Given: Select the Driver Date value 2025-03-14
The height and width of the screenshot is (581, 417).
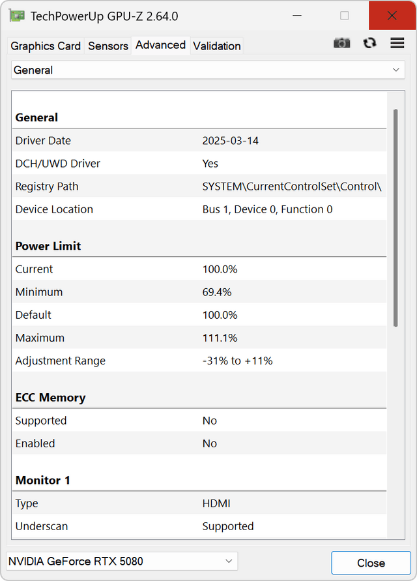Looking at the screenshot, I should [231, 141].
